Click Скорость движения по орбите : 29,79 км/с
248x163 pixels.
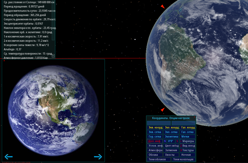29,20
